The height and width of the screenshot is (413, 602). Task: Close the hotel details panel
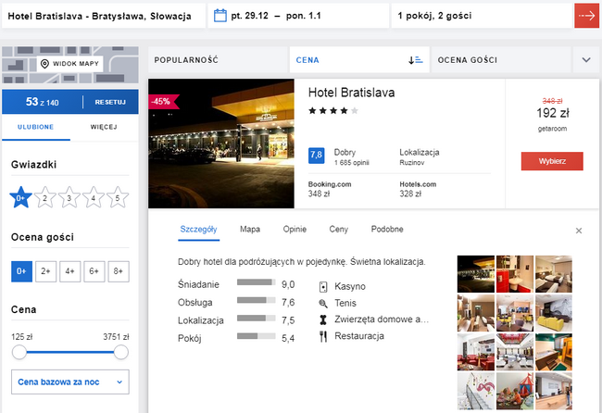579,231
